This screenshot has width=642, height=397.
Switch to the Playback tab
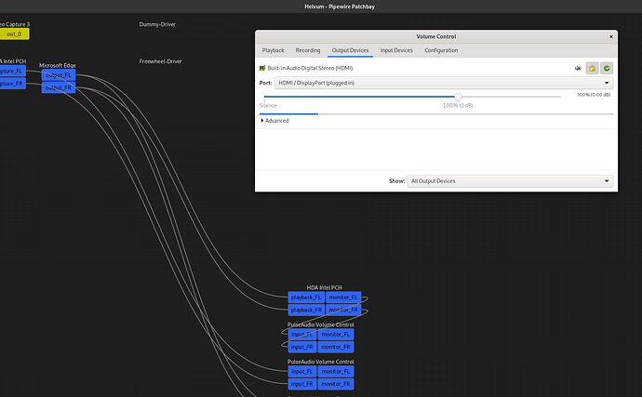pos(274,50)
